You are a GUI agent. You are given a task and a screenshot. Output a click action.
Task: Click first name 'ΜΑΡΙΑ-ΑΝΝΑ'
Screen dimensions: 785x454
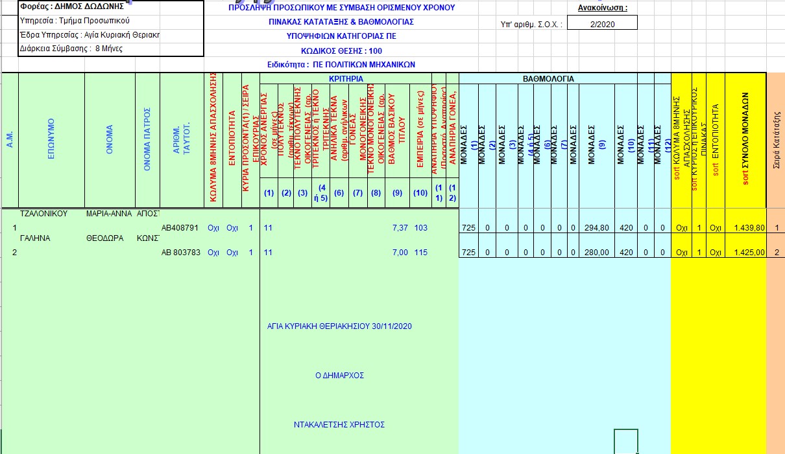click(108, 213)
